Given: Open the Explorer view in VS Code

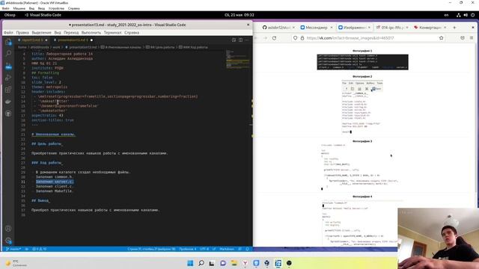Looking at the screenshot, I should tap(8, 42).
